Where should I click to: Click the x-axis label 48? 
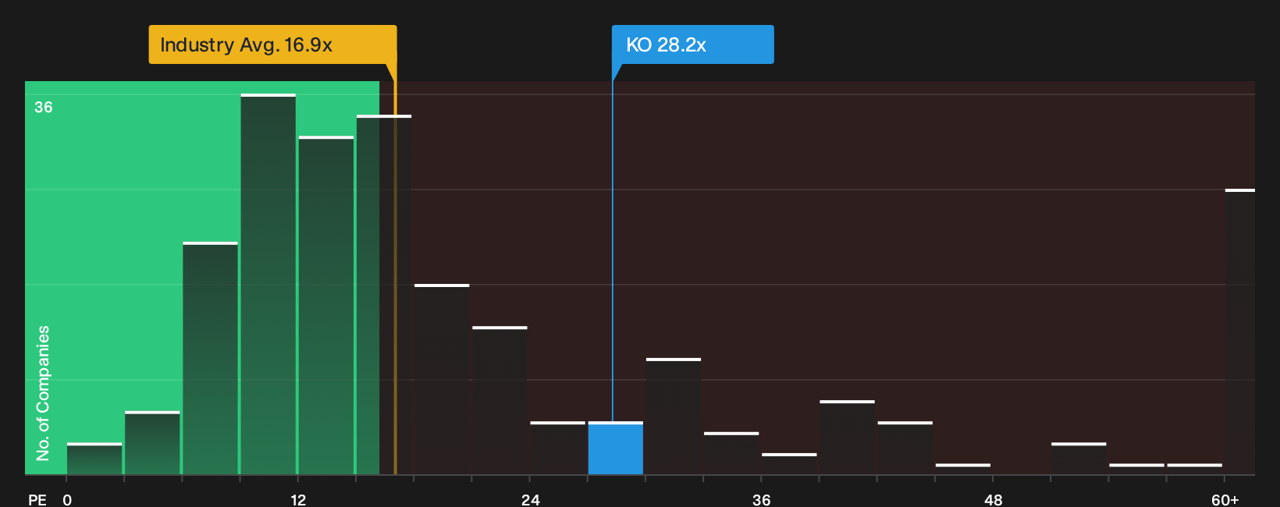point(994,499)
